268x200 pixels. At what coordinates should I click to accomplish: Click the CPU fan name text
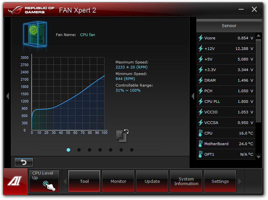tap(87, 35)
